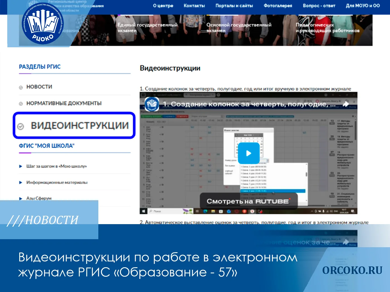Click the «ФГИС "МОЯ ШКОЛА"» sidebar heading
The image size is (390, 292).
[47, 146]
